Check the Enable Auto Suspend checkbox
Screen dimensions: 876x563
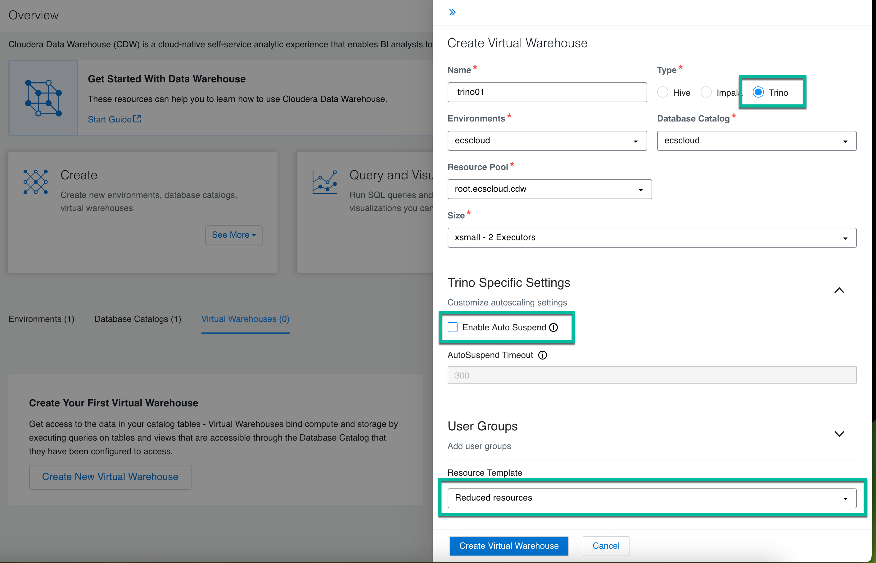452,327
